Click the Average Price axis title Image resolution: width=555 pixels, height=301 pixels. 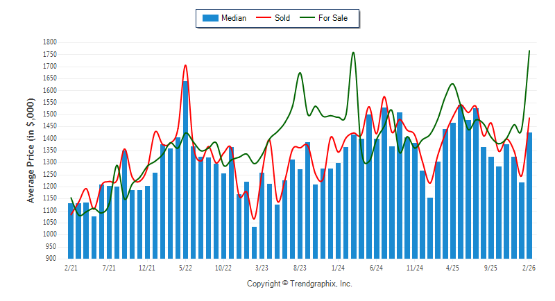pos(31,150)
